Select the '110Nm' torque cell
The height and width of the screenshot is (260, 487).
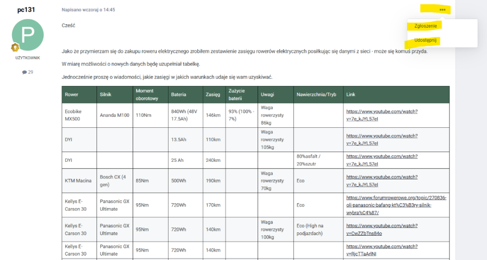pos(150,115)
